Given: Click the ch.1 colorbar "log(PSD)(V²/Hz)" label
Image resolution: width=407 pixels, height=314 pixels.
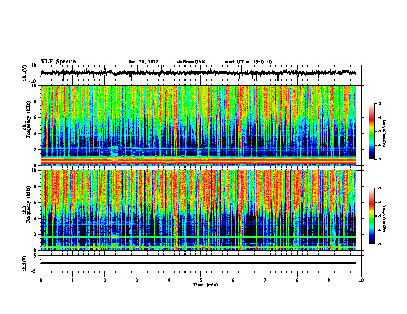Looking at the screenshot, I should coord(385,134).
